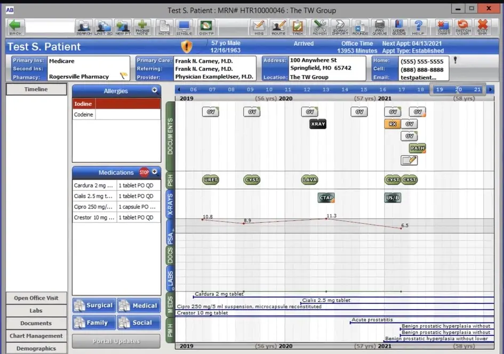Toggle the STOP indicator on Medications panel

144,172
